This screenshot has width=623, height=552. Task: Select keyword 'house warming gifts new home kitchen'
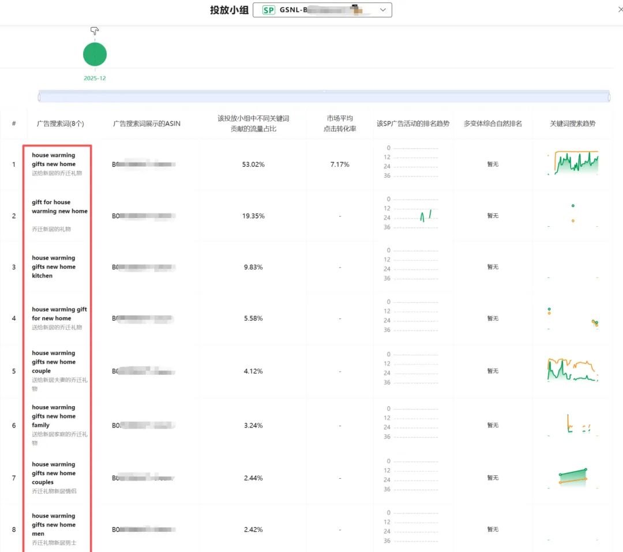(x=54, y=266)
